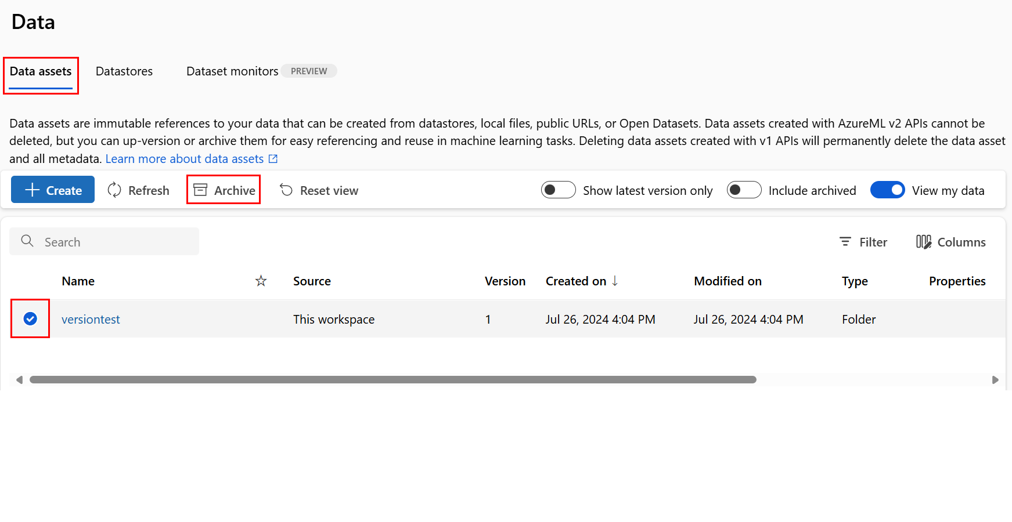This screenshot has height=522, width=1012.
Task: Click inside the Search field
Action: pos(105,241)
